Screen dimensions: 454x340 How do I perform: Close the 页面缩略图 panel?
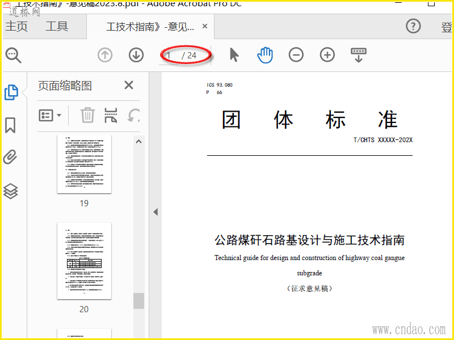click(129, 86)
